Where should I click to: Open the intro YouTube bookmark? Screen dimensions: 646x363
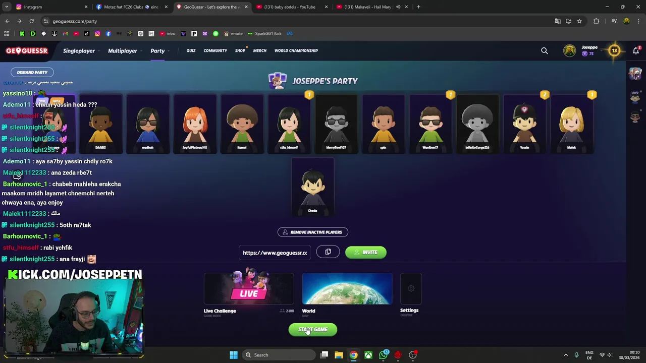tap(168, 34)
